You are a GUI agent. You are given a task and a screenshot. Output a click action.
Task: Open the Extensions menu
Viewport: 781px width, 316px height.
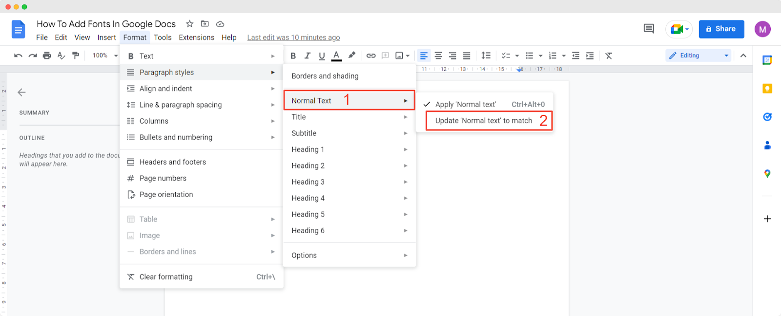tap(196, 37)
